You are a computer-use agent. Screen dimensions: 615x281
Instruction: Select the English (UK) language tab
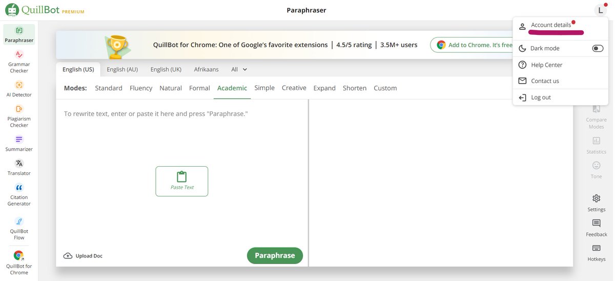(166, 69)
